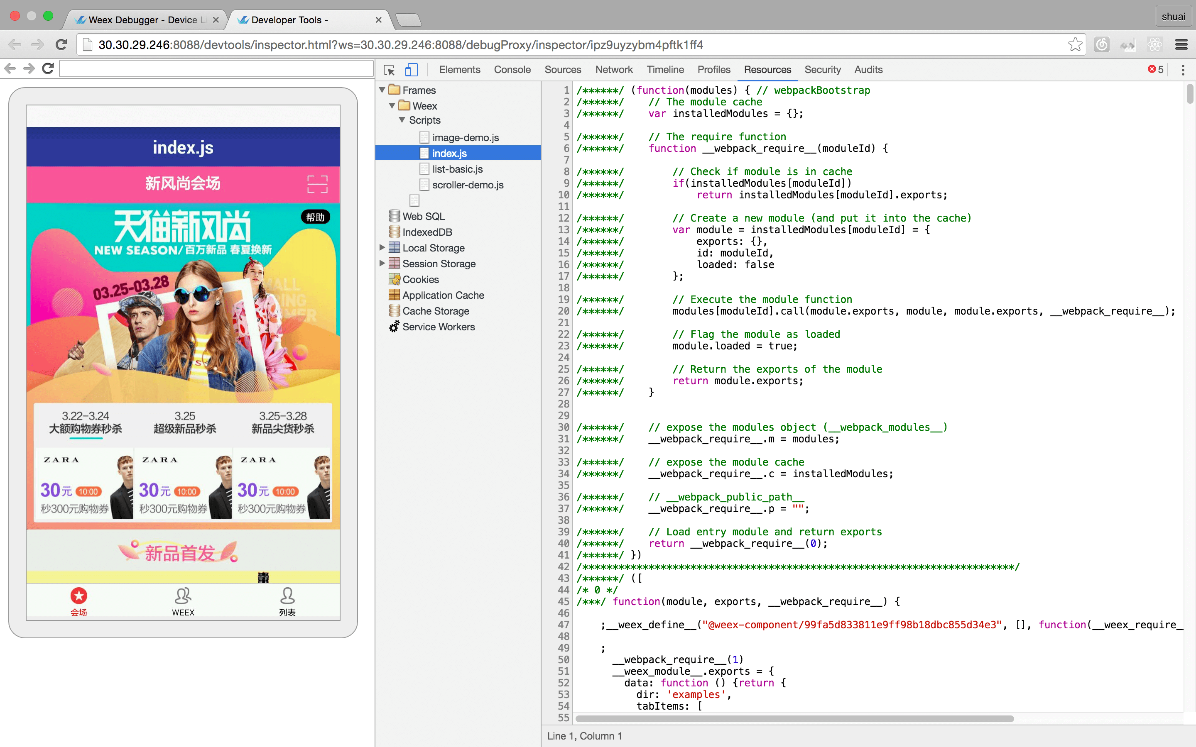Image resolution: width=1196 pixels, height=747 pixels.
Task: Click the red error count indicator
Action: click(x=1155, y=70)
